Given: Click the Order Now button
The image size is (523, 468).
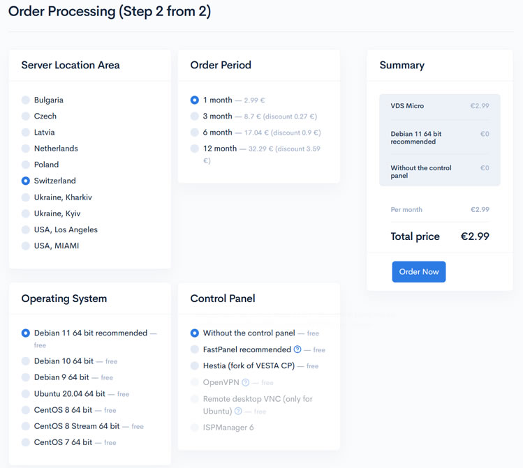Looking at the screenshot, I should click(x=418, y=272).
